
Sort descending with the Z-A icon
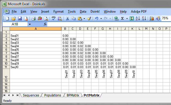[x=144, y=18]
